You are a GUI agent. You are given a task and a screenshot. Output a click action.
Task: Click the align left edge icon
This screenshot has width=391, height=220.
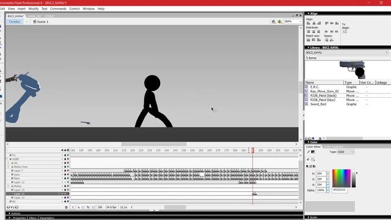pyautogui.click(x=309, y=23)
